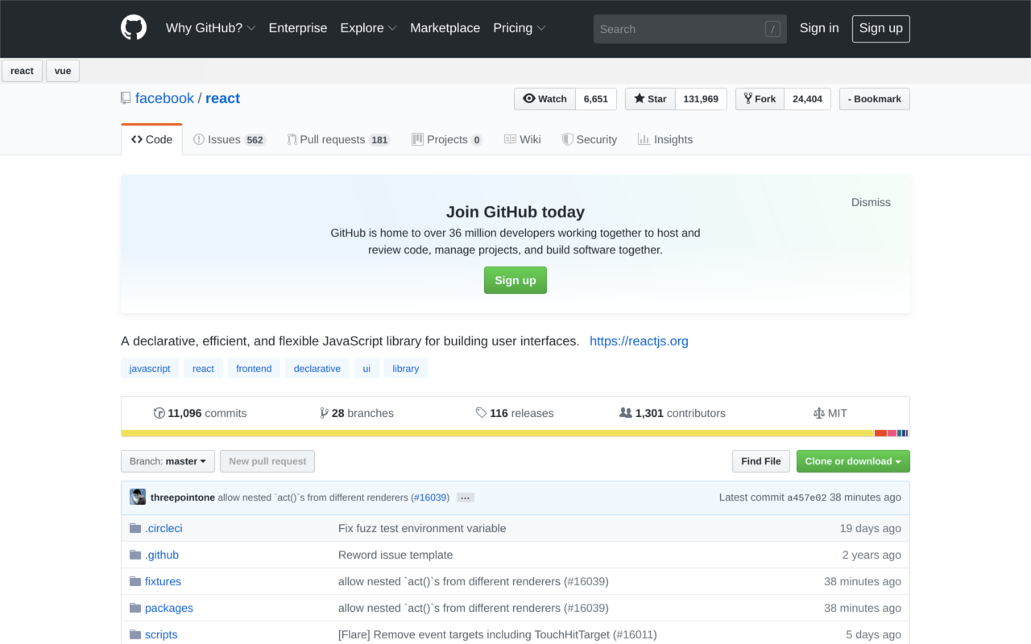Click the search input field
This screenshot has width=1031, height=644.
[689, 28]
